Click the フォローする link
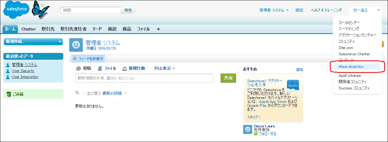This screenshot has height=142, width=388. (267, 134)
